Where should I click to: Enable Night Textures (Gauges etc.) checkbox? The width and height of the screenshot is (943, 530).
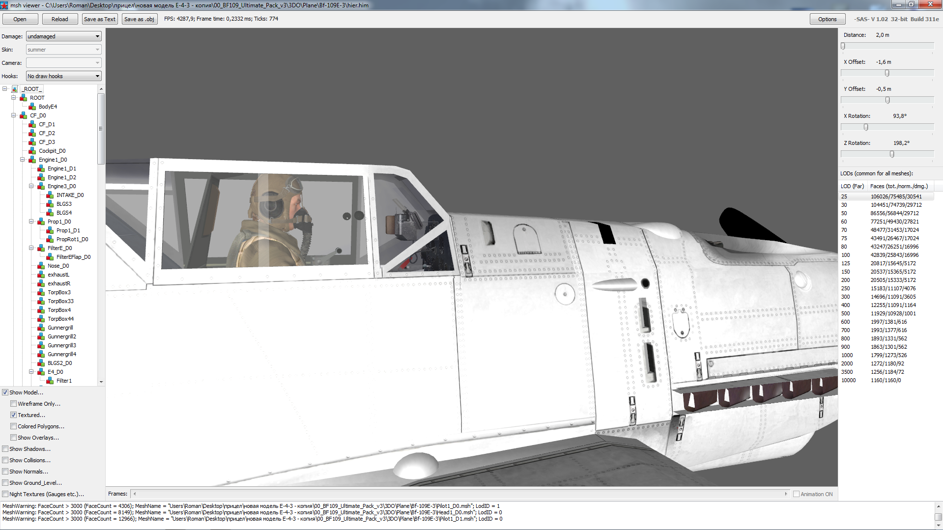click(x=5, y=494)
